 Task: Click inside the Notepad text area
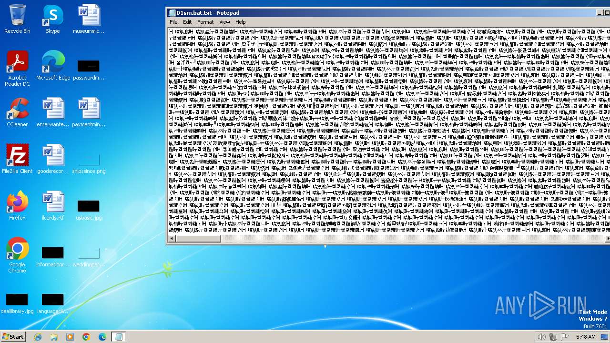point(389,131)
